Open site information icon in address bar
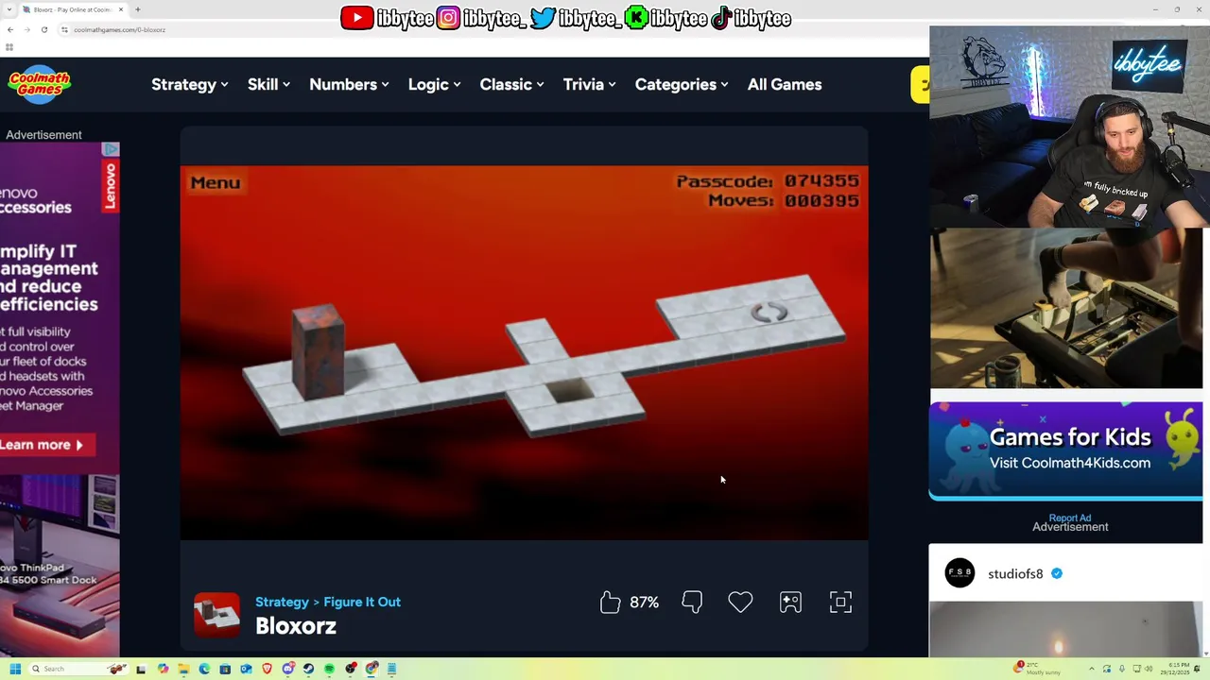The height and width of the screenshot is (680, 1210). pyautogui.click(x=64, y=29)
